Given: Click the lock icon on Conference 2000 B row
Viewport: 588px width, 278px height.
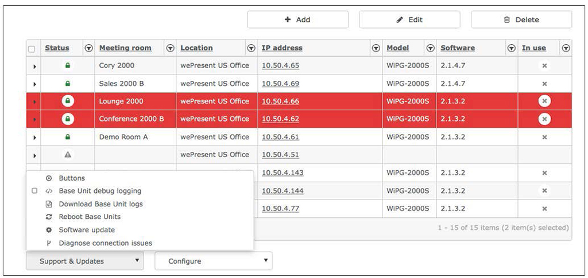Looking at the screenshot, I should [68, 119].
